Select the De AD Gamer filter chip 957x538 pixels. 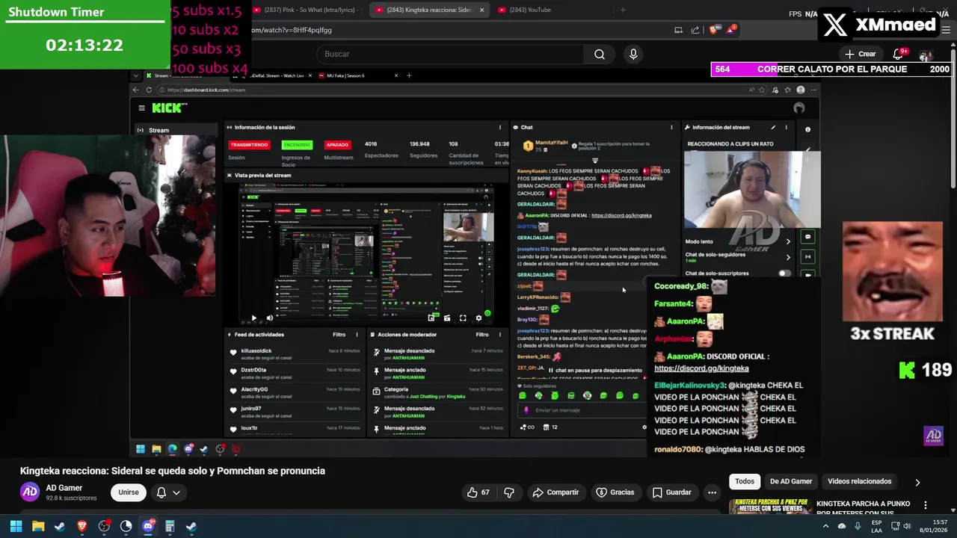[790, 481]
